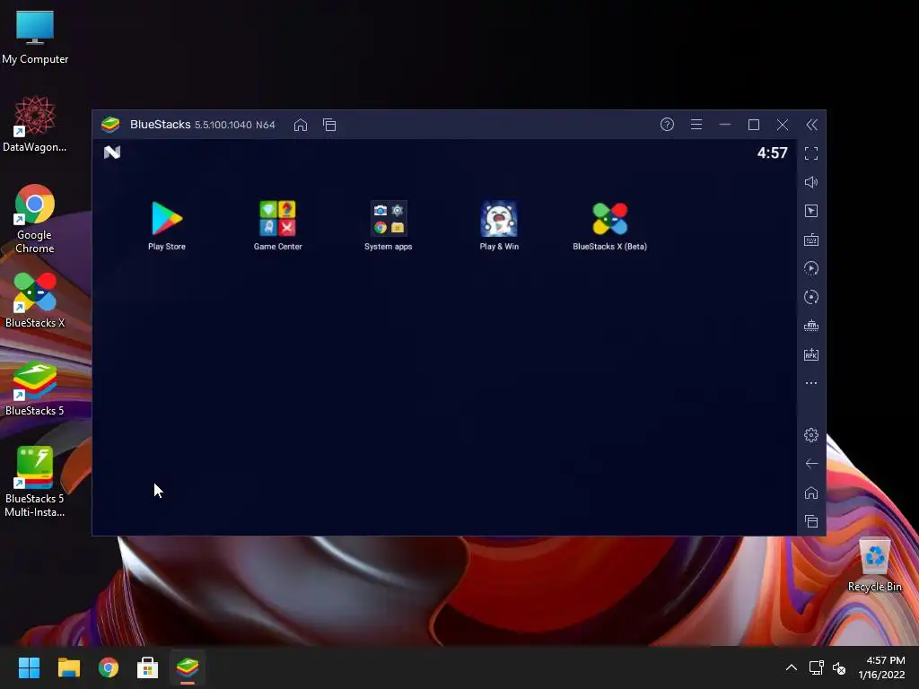Select BlueStacks X desktop shortcut
Viewport: 919px width, 689px height.
[x=35, y=300]
